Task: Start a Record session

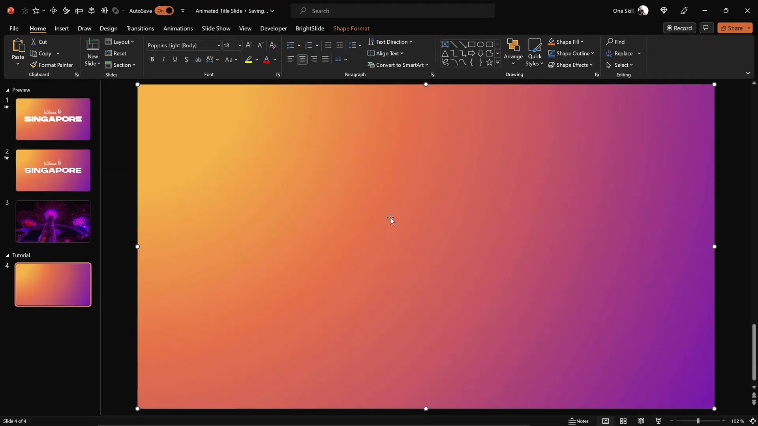Action: [x=680, y=28]
